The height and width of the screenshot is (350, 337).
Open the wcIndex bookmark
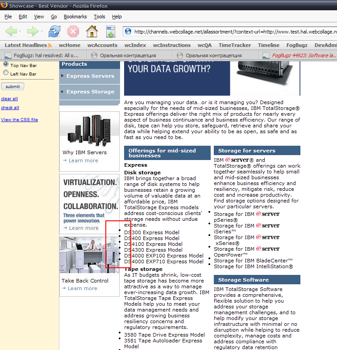135,45
